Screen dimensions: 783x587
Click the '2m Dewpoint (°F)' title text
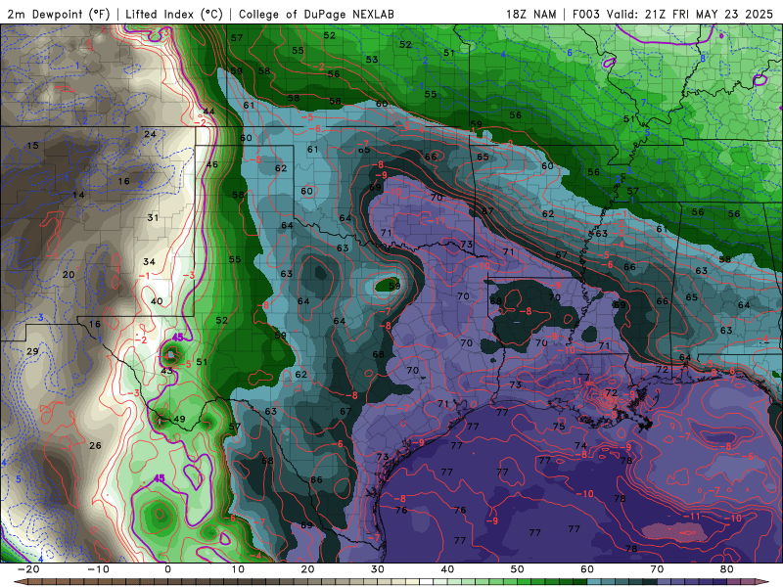tap(59, 14)
